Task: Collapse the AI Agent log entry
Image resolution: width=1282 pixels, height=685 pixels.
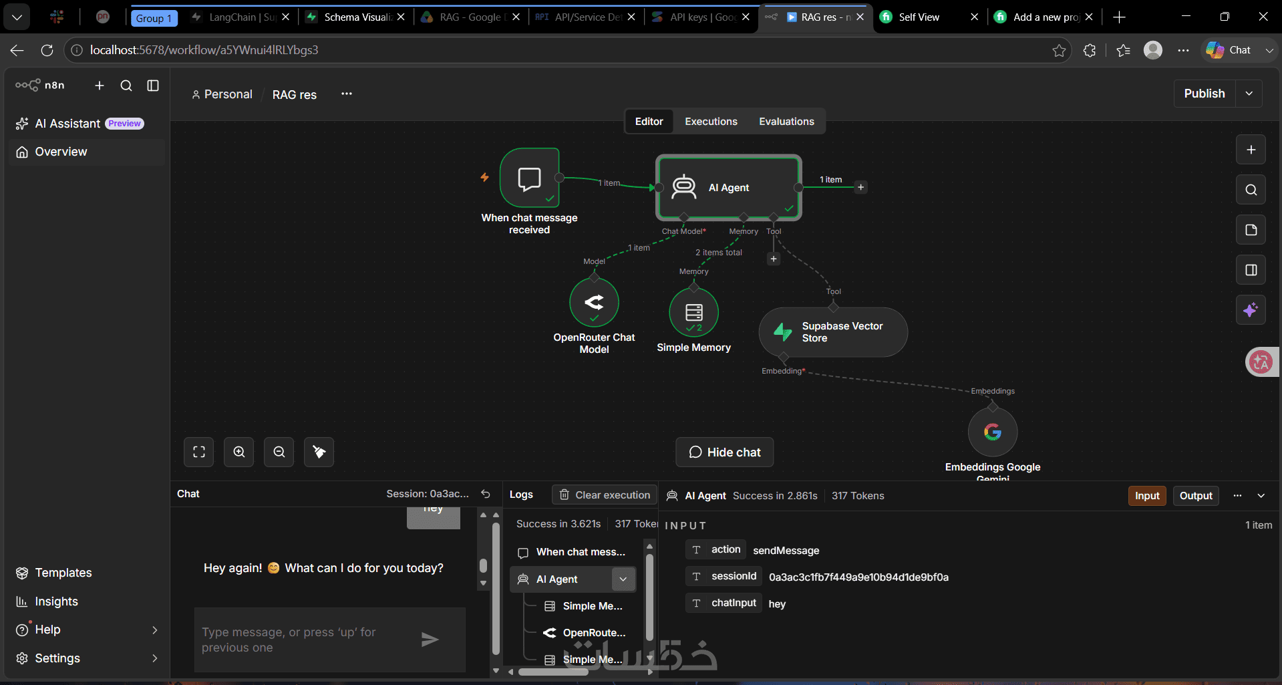Action: pos(623,579)
